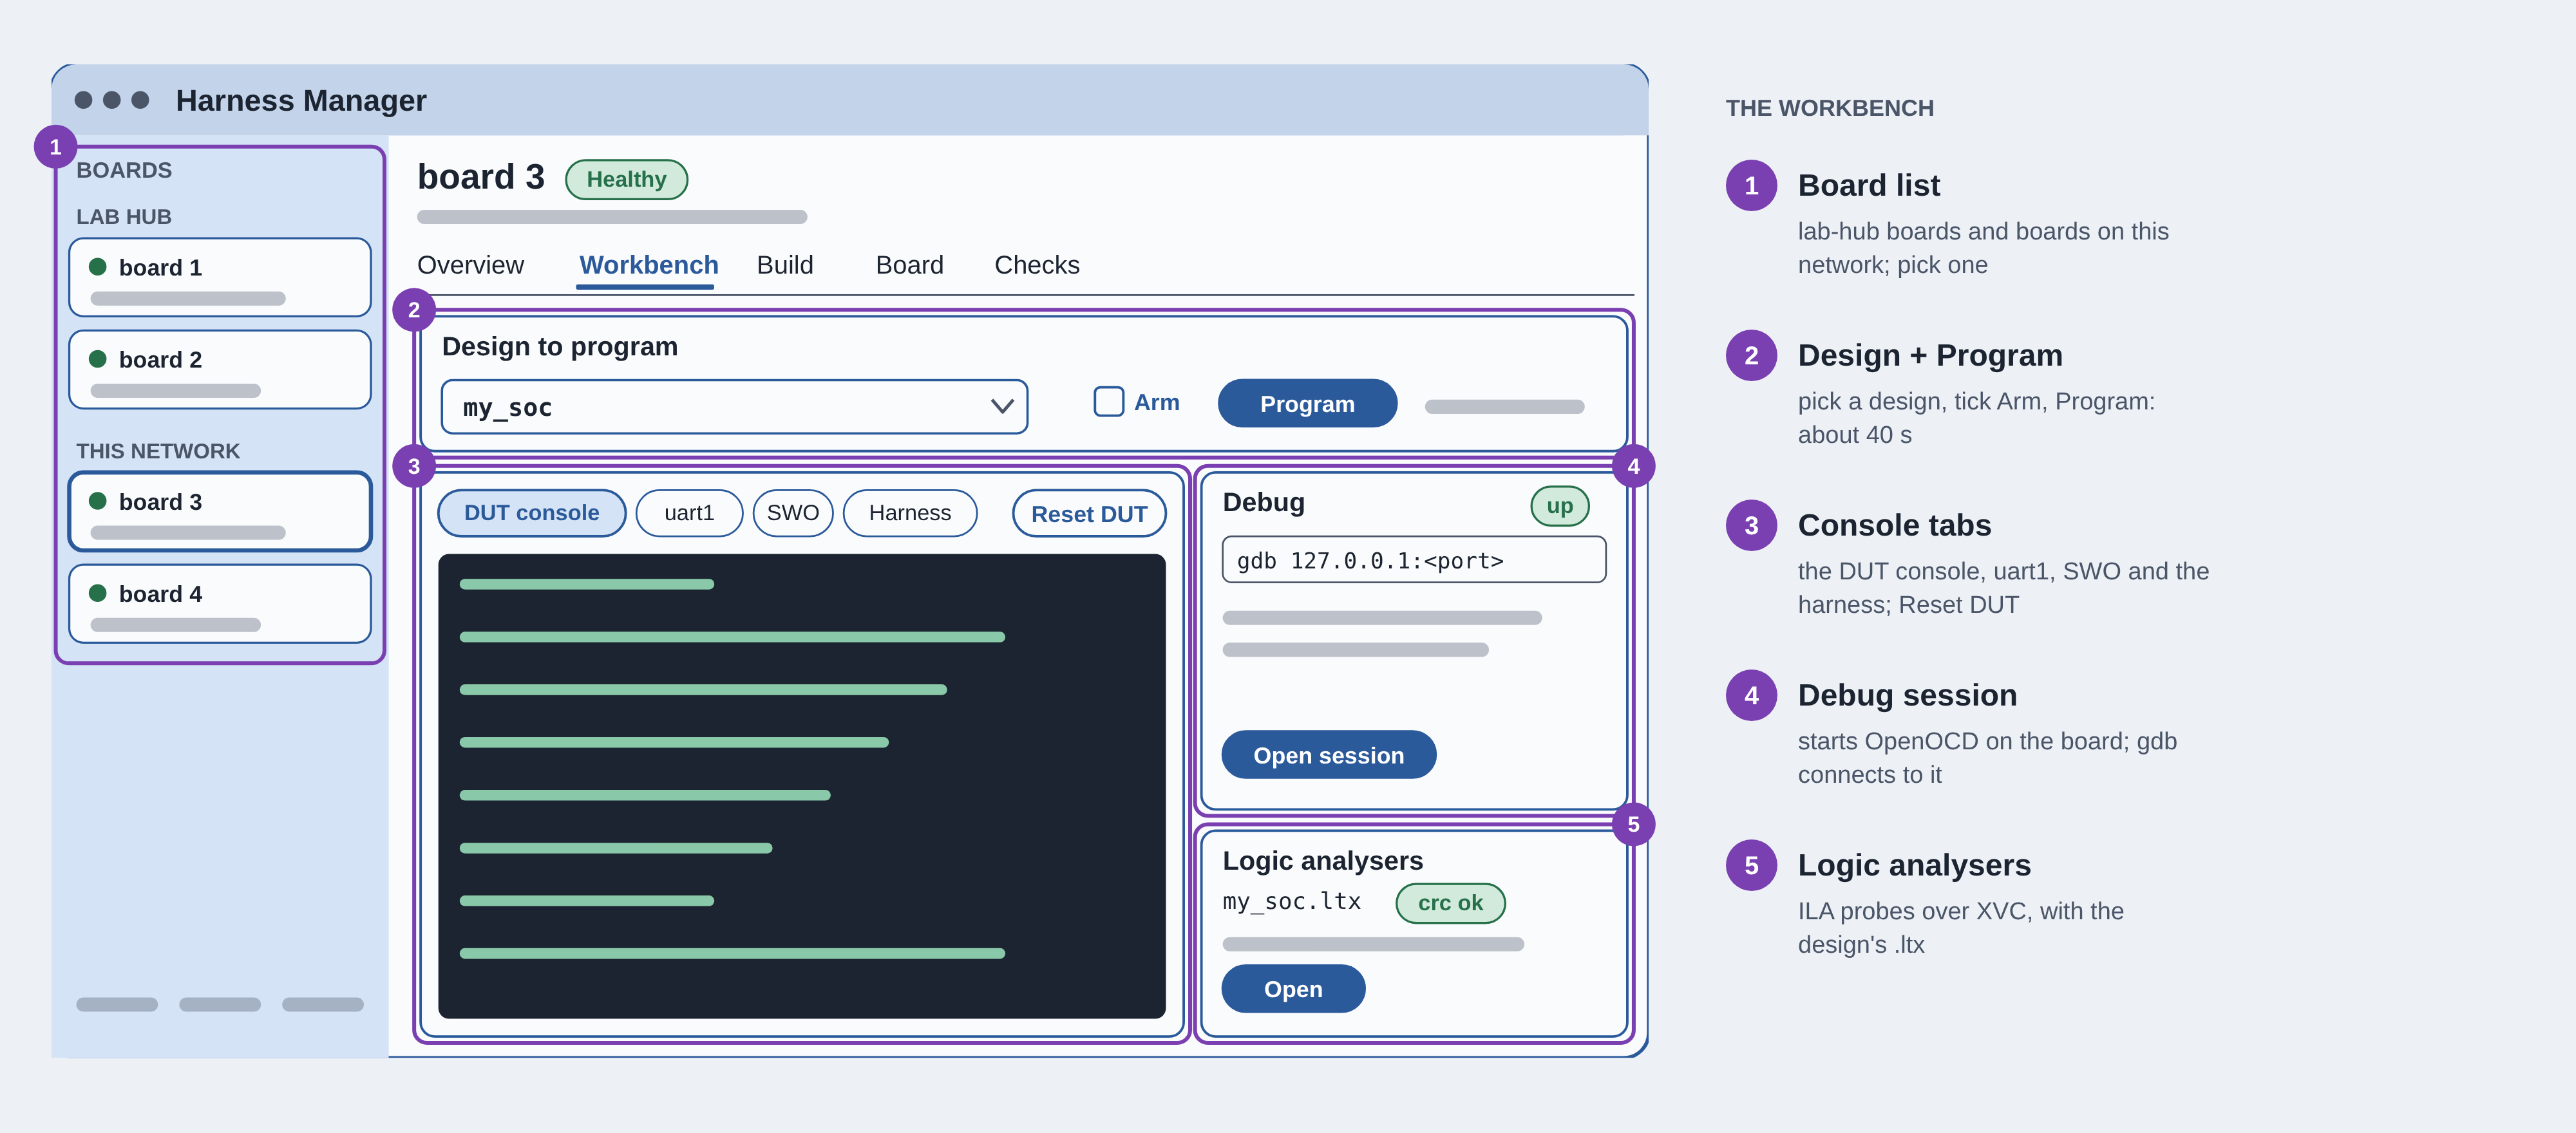This screenshot has height=1133, width=2576.
Task: Select the DUT console tab
Action: coord(532,513)
